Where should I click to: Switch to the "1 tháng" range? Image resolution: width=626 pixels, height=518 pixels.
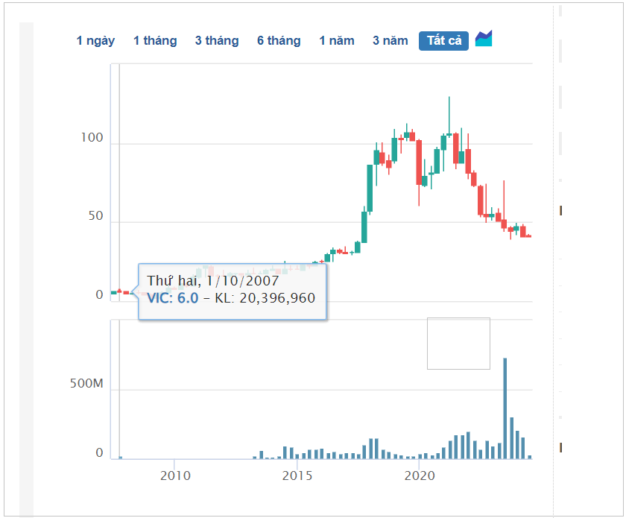tap(155, 40)
